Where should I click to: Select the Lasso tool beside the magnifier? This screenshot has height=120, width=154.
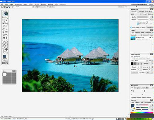tap(3, 35)
